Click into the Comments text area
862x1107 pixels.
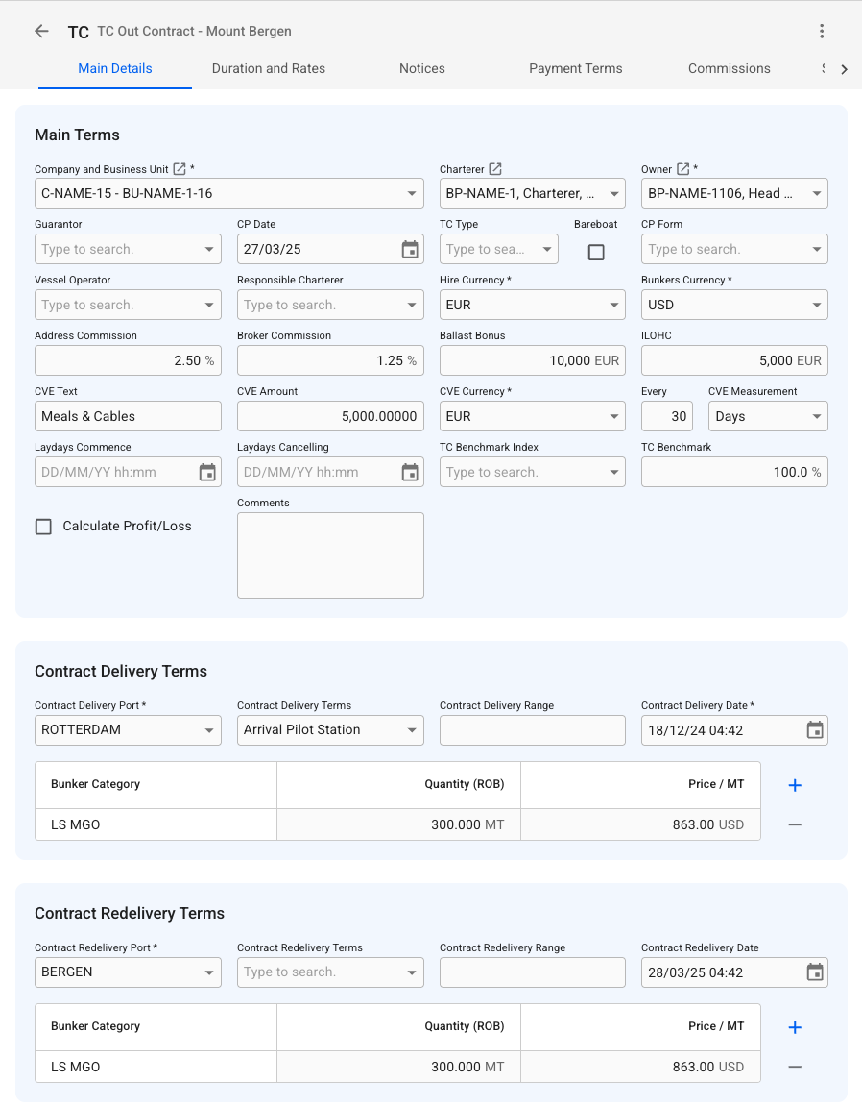click(330, 555)
